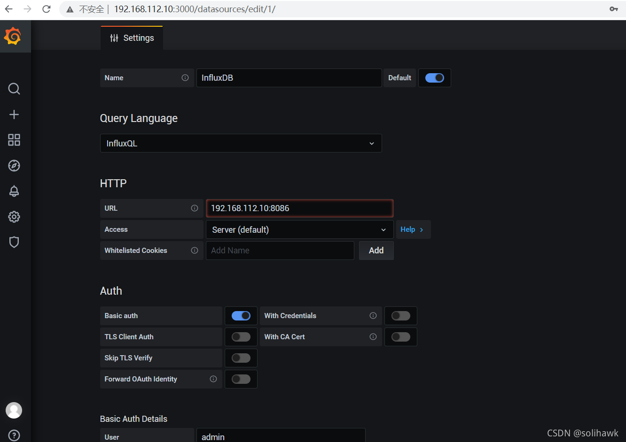Open the search magnifier in sidebar

click(x=14, y=89)
